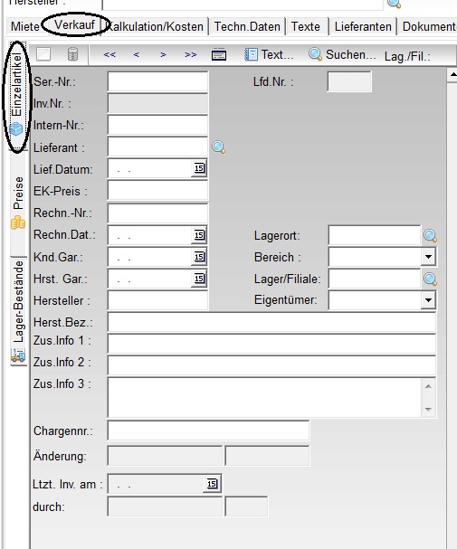Open calendar picker for Hrst. Gar.
Screen dimensions: 457x549
tap(199, 279)
